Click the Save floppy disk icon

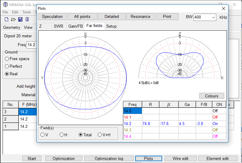(x=20, y=19)
